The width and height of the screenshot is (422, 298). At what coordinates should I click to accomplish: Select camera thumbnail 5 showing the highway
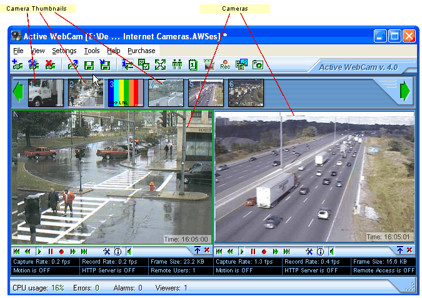tap(206, 92)
